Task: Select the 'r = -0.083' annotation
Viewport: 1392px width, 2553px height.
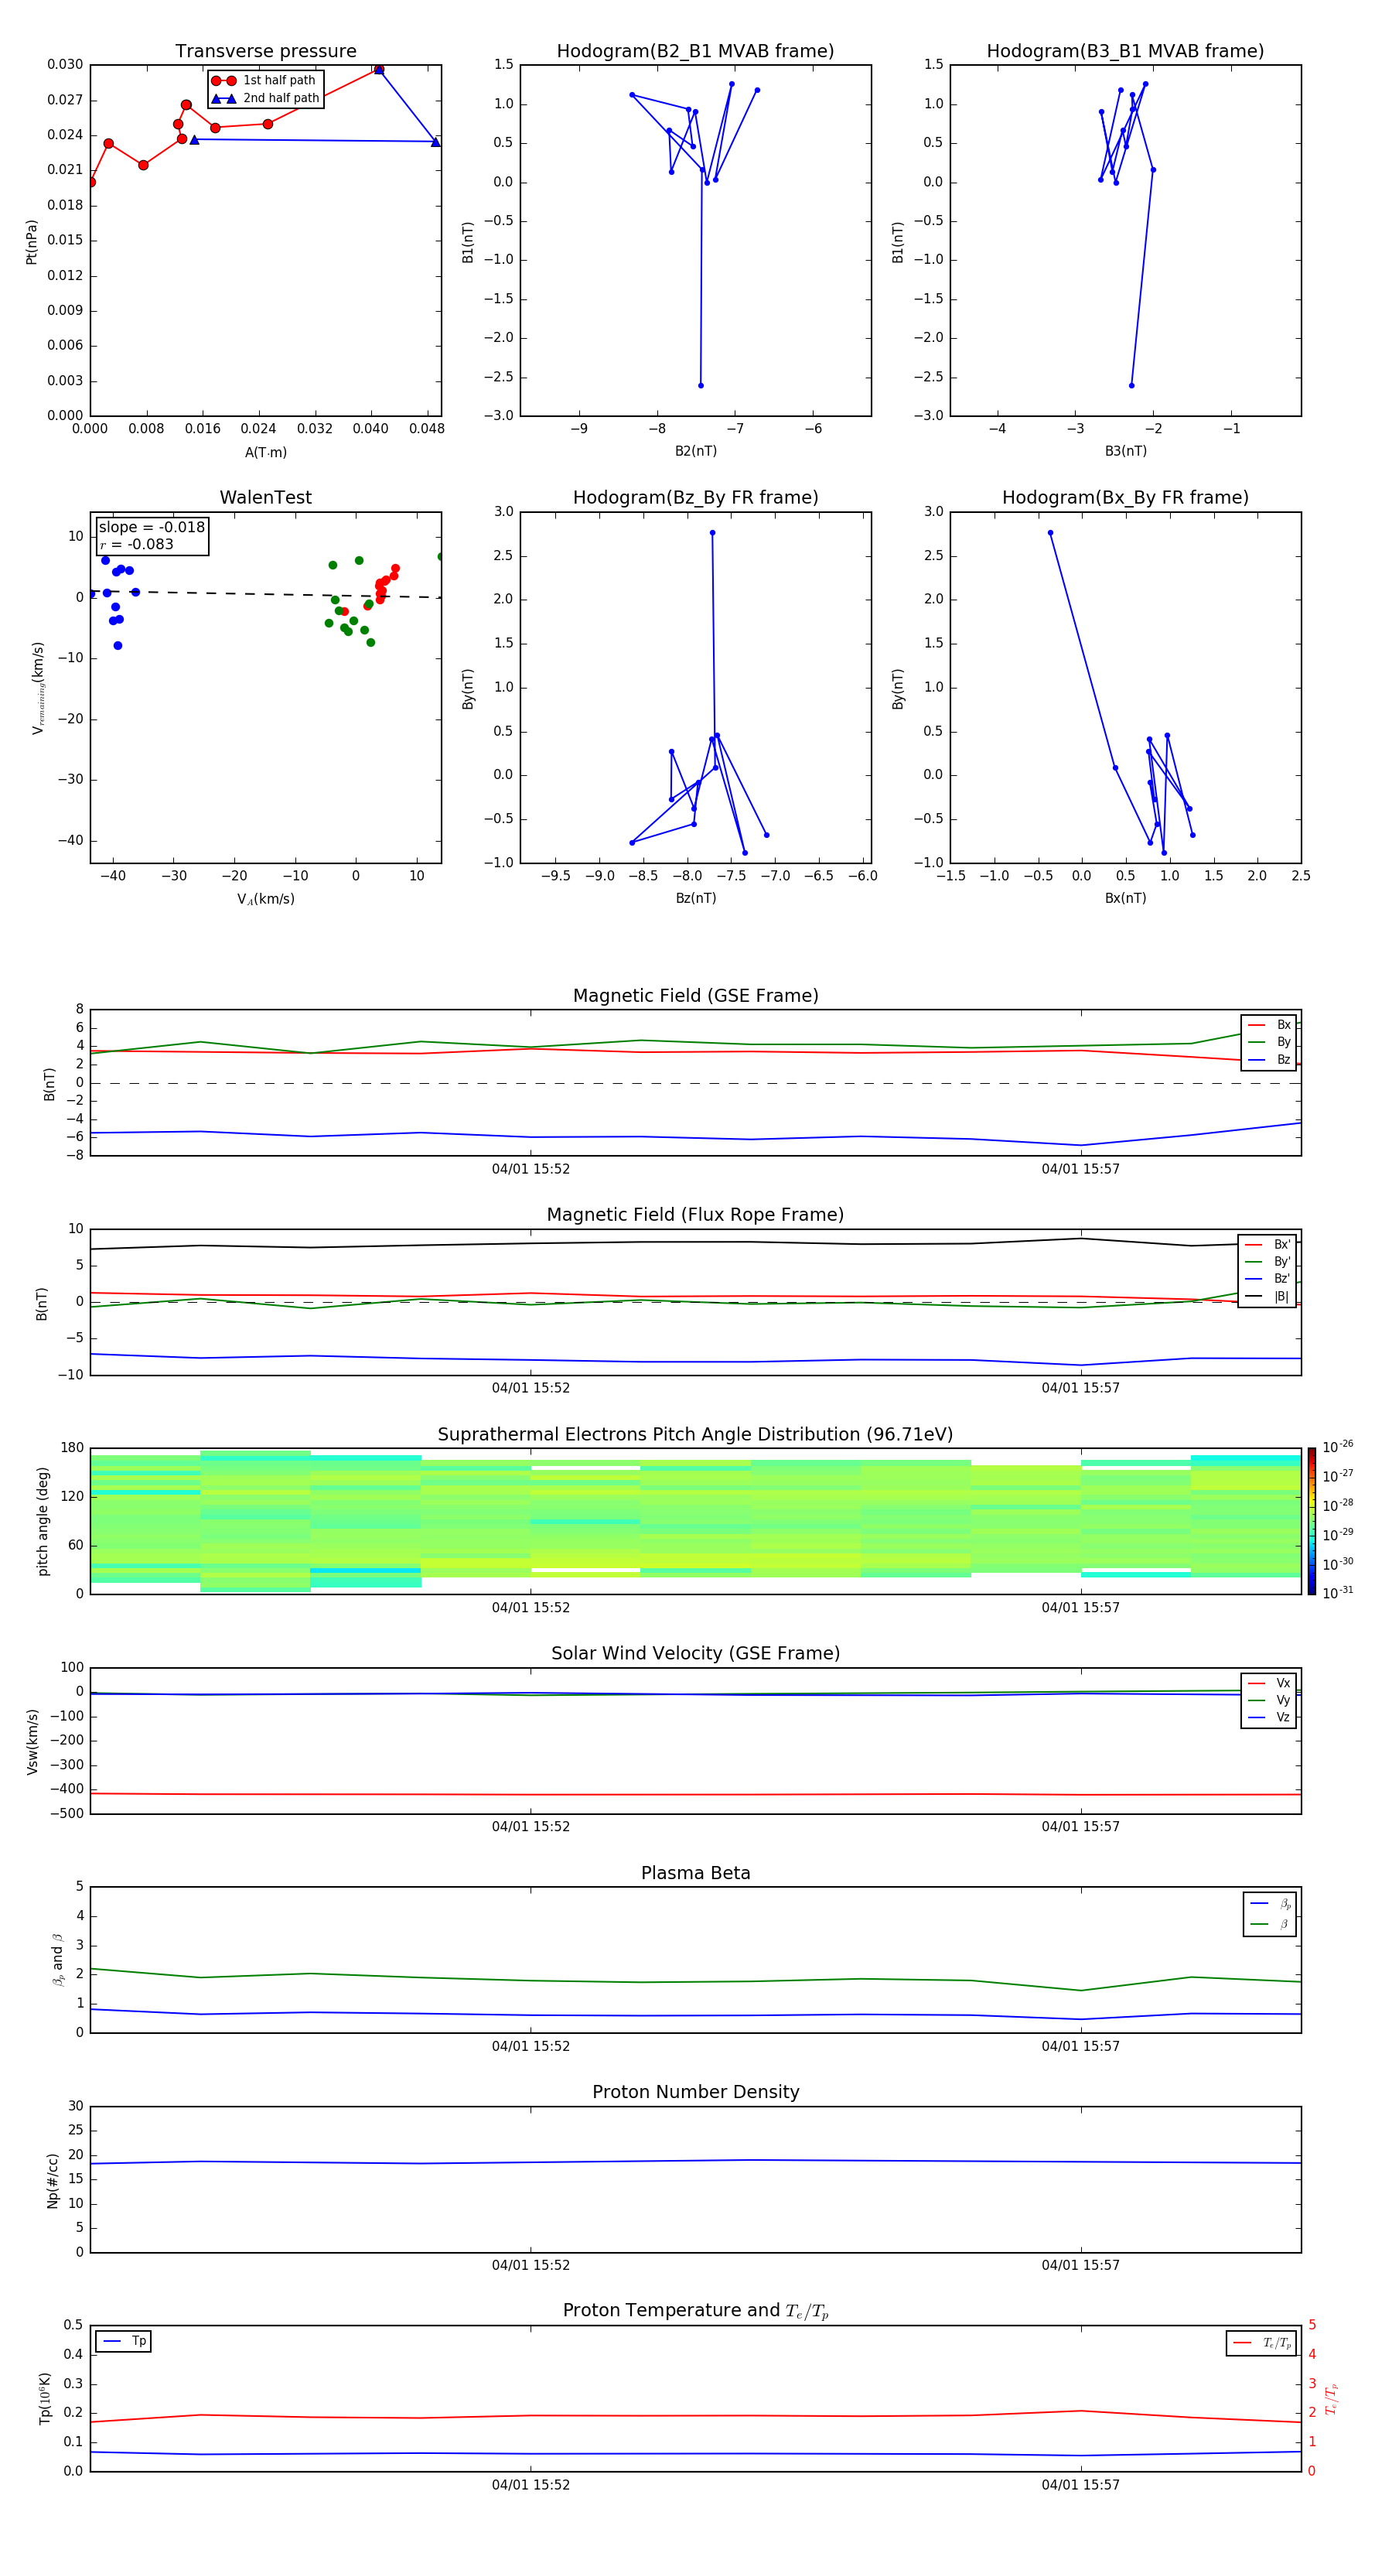Action: pyautogui.click(x=137, y=544)
